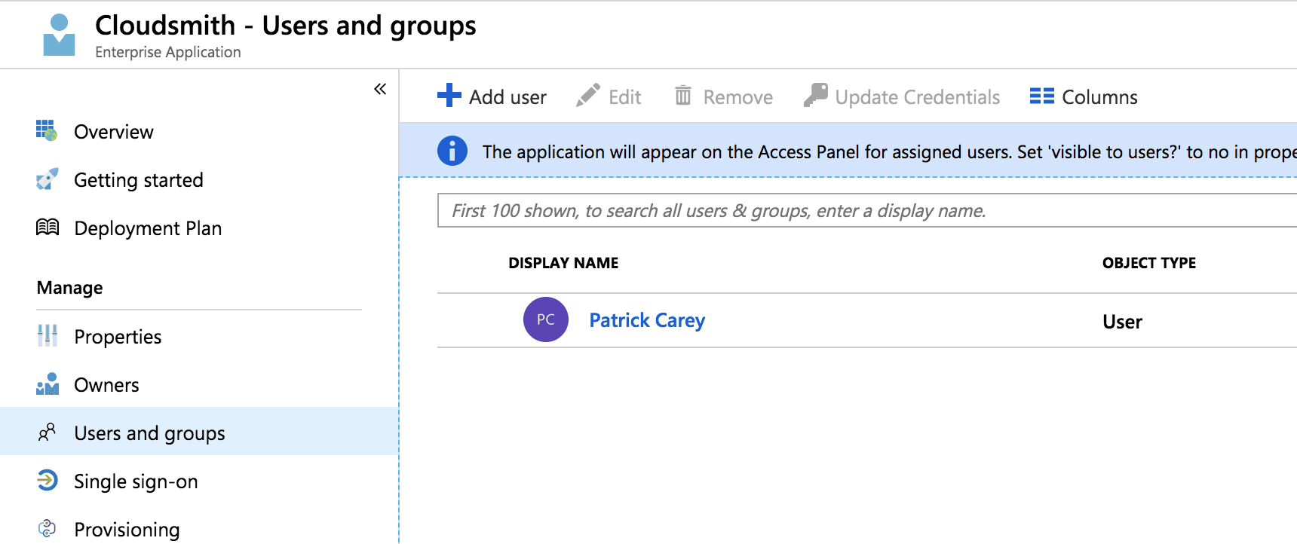Open the Columns chooser
The image size is (1297, 544).
[1084, 97]
